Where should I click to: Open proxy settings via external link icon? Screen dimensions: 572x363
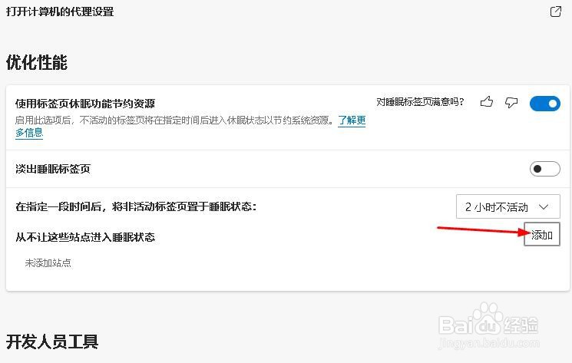point(556,12)
